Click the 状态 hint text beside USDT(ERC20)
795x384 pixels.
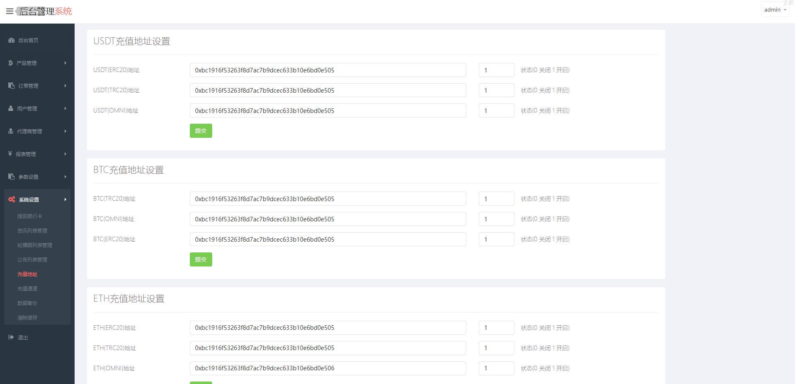pyautogui.click(x=545, y=70)
